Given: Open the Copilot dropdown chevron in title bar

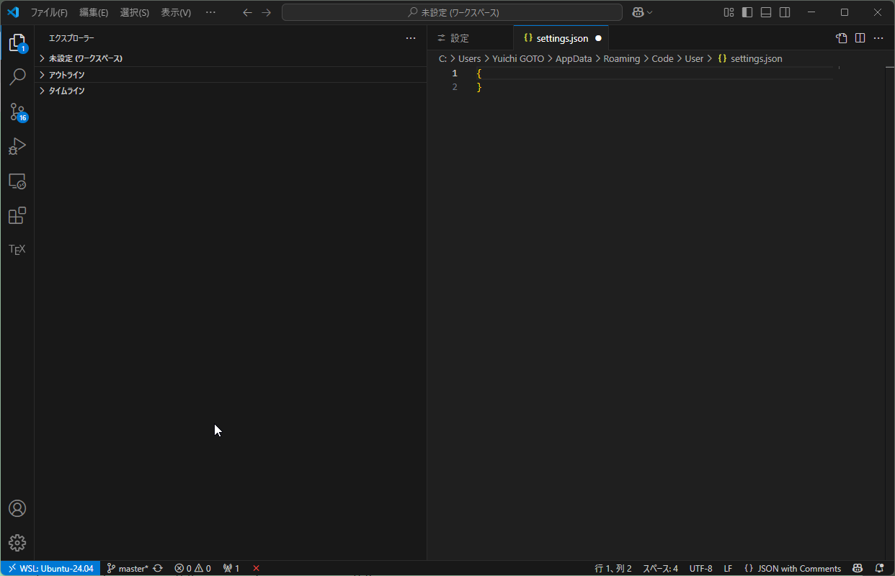Looking at the screenshot, I should pos(650,12).
